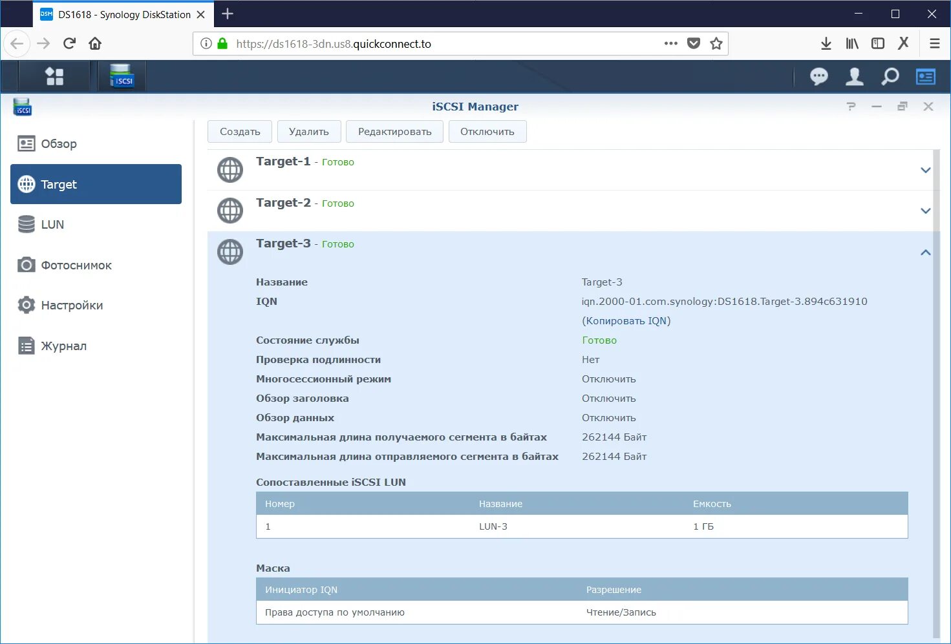Click the Target-3 globe icon
The image size is (951, 644).
[230, 252]
